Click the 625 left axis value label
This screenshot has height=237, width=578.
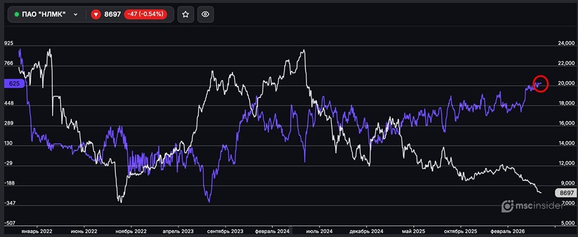[14, 84]
